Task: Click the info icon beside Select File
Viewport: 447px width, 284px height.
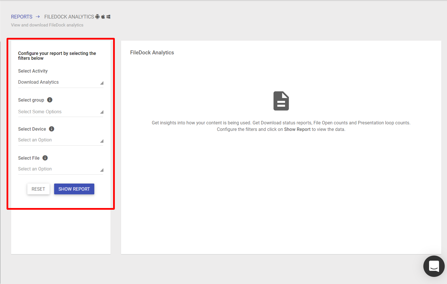Action: (45, 158)
